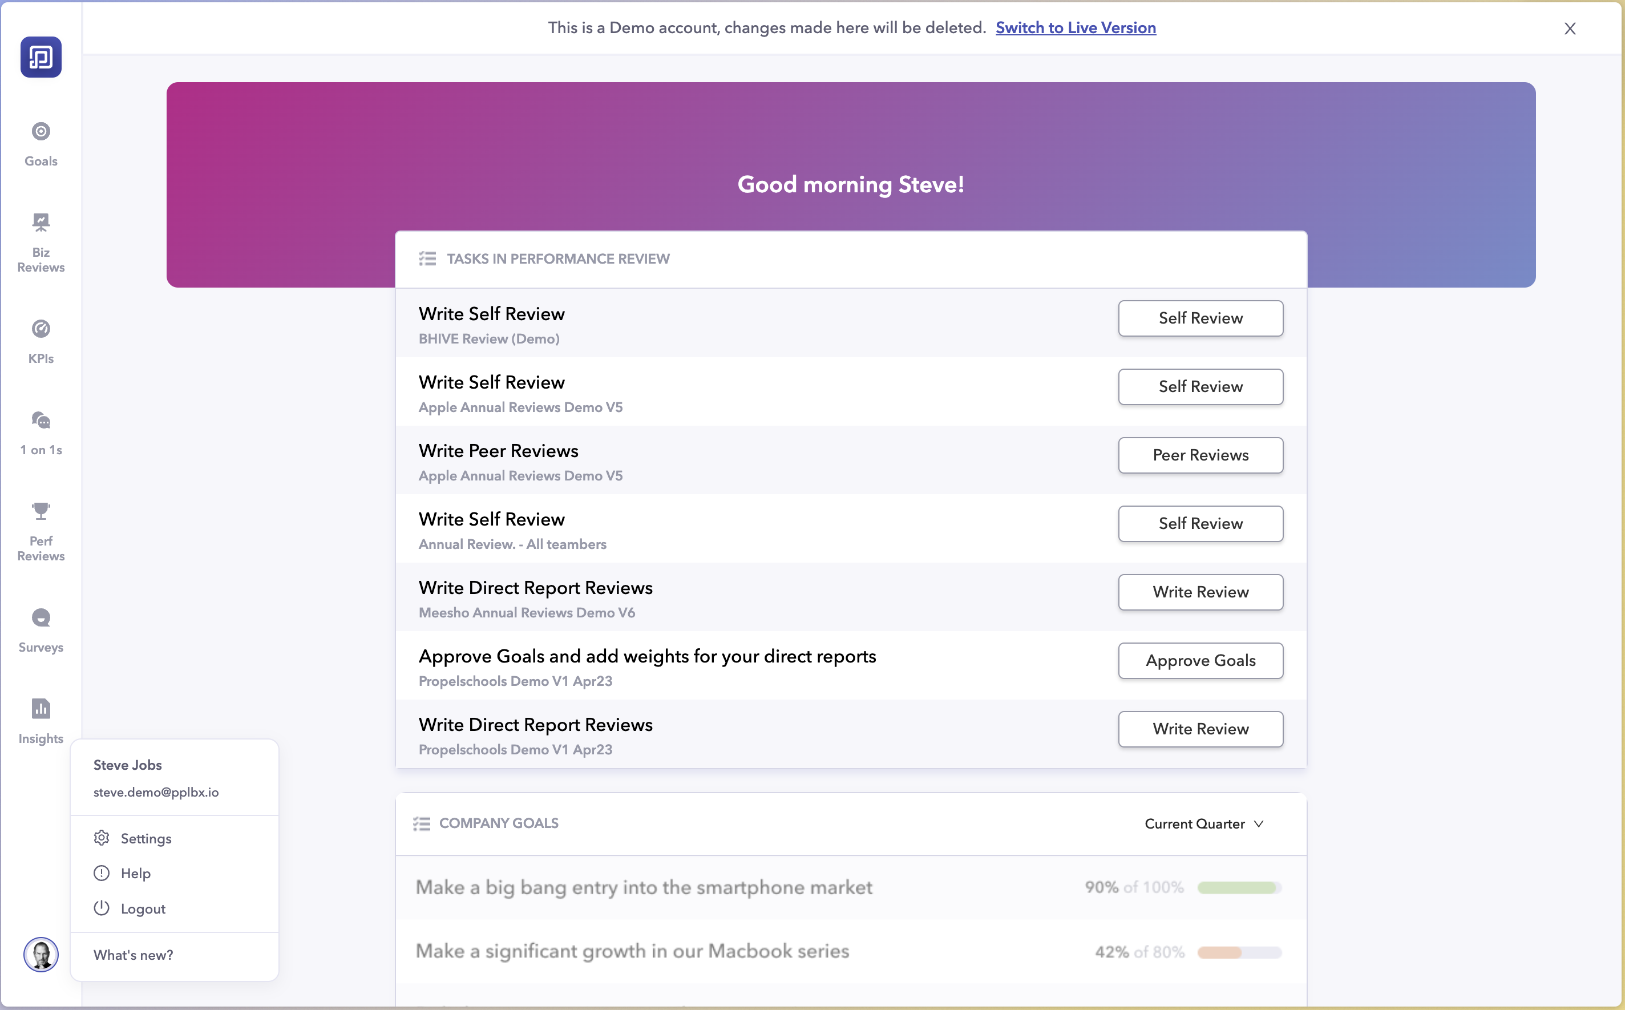Screen dimensions: 1625x1010
Task: Select Help in the profile menu
Action: tap(136, 874)
